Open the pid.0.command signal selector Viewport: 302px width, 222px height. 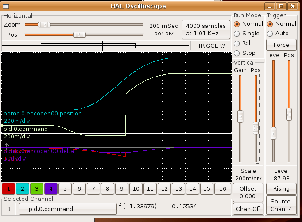68,209
